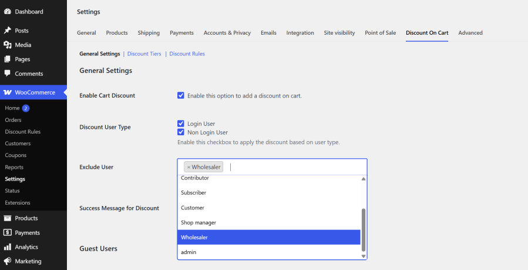Open Settings in WooCommerce submenu
This screenshot has height=270, width=528.
[15, 179]
